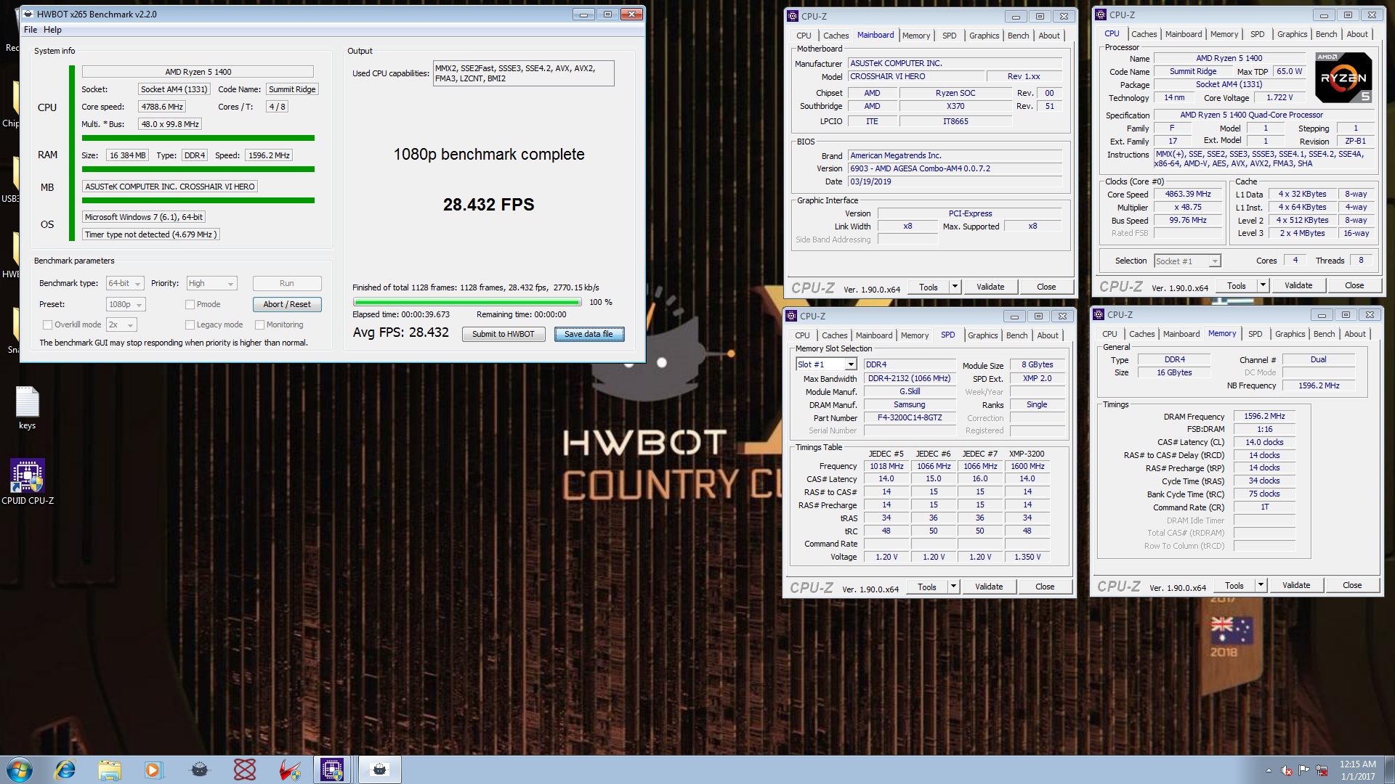Expand Tools arrow in CPU-Z Mainboard window

point(955,287)
